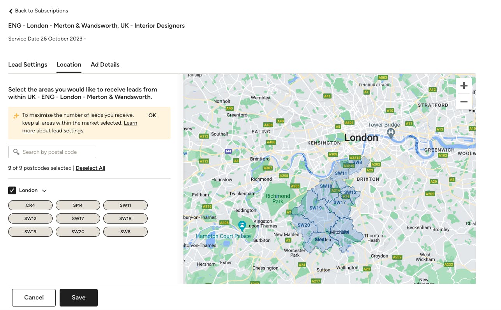Zoom in on the map
Image resolution: width=501 pixels, height=310 pixels.
pos(464,86)
